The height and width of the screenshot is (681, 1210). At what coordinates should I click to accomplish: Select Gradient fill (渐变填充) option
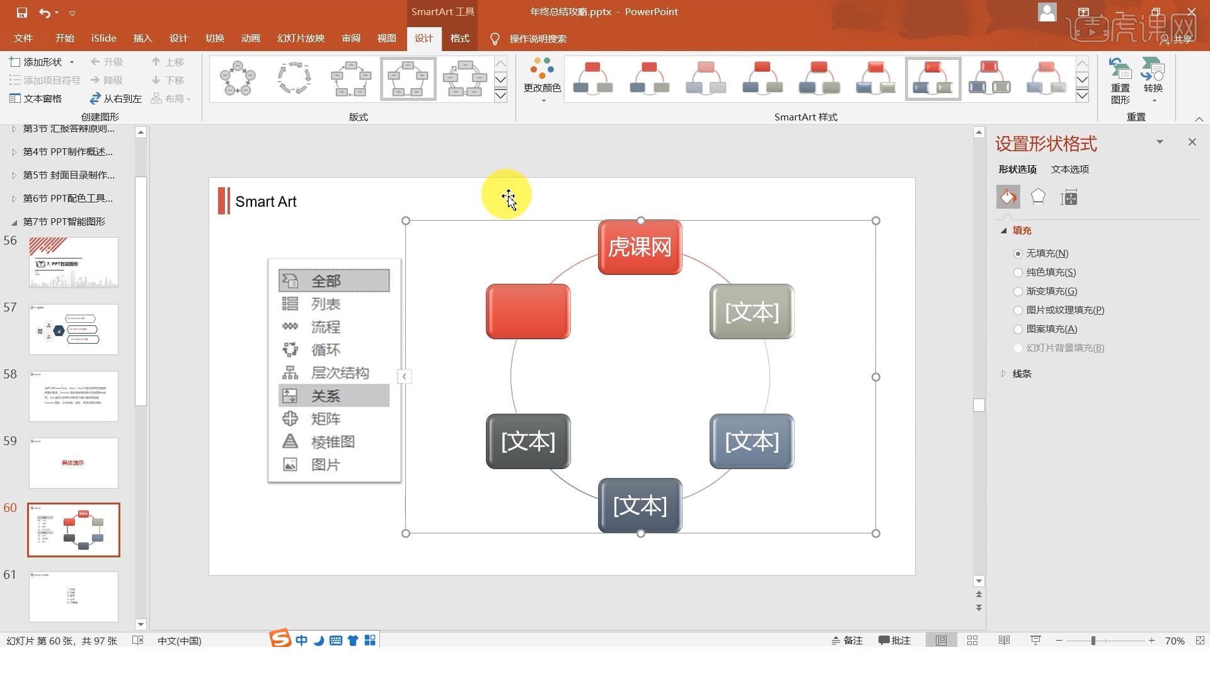[x=1018, y=291]
